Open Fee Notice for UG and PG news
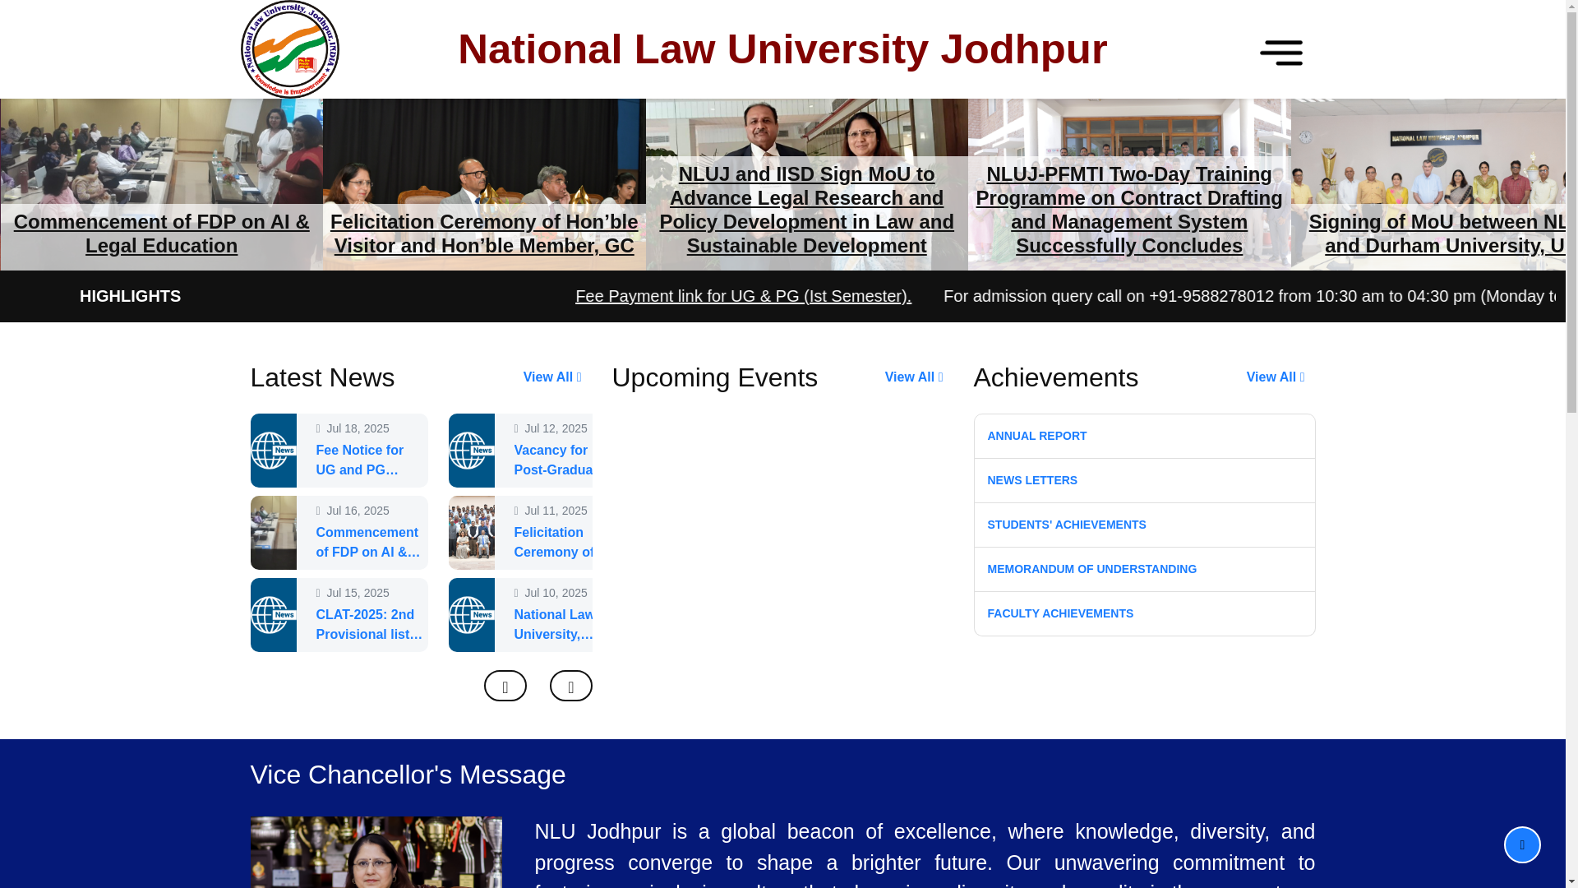Image resolution: width=1578 pixels, height=888 pixels. coord(360,460)
